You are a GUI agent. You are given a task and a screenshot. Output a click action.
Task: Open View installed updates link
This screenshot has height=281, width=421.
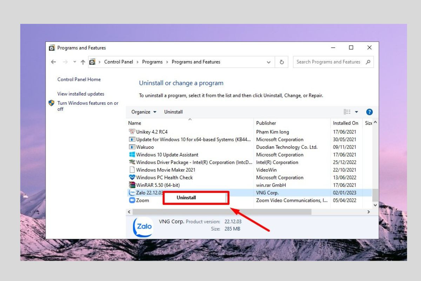(x=81, y=94)
